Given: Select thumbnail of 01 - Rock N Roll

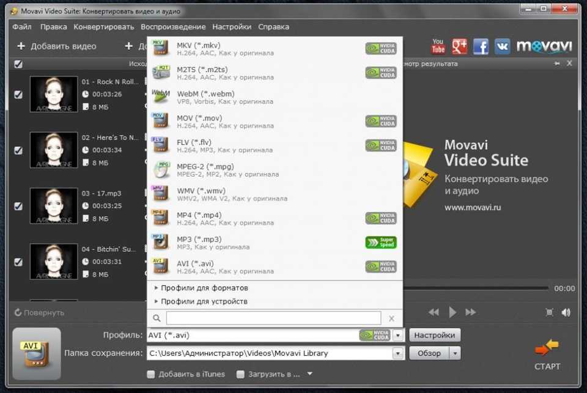Looking at the screenshot, I should point(54,94).
